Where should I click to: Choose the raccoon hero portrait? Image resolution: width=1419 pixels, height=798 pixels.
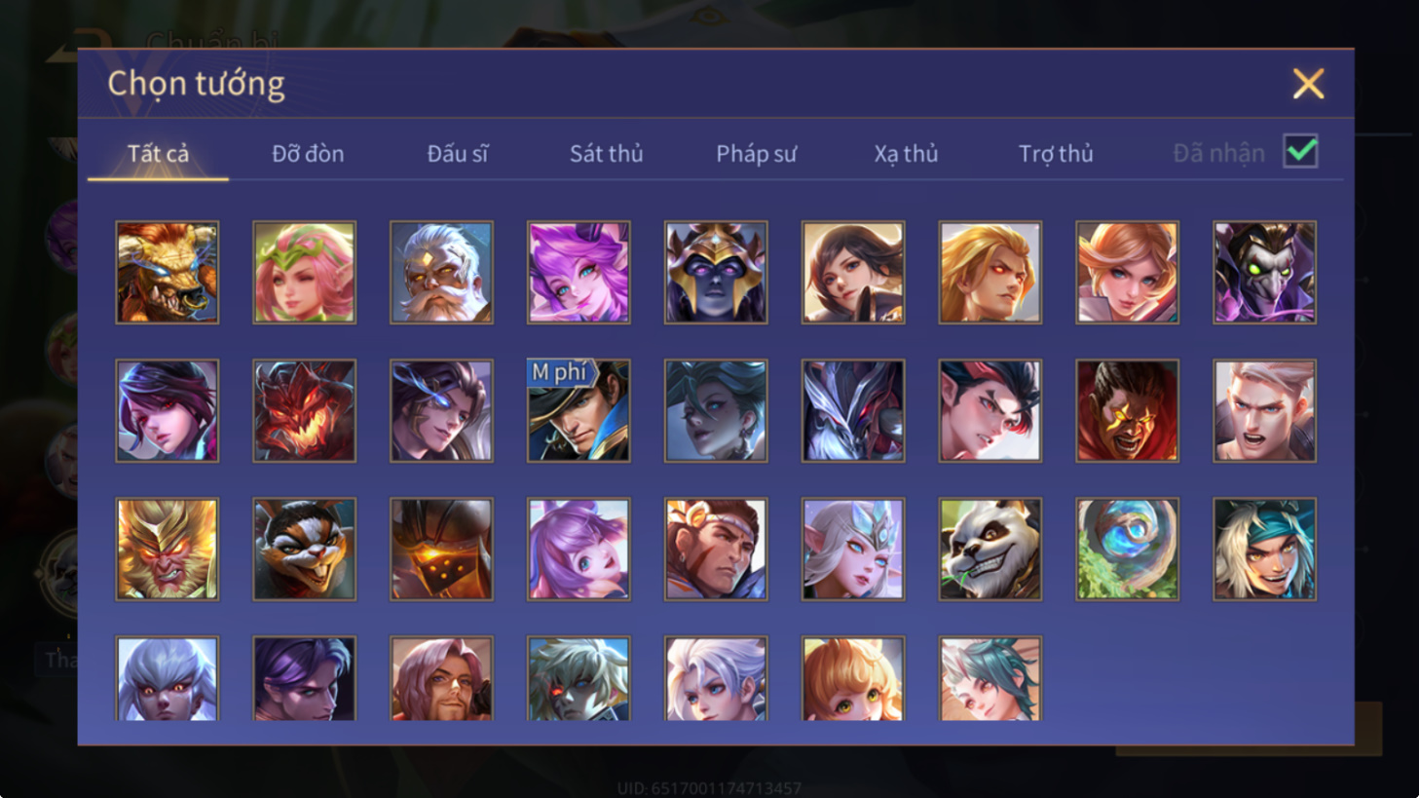[305, 549]
